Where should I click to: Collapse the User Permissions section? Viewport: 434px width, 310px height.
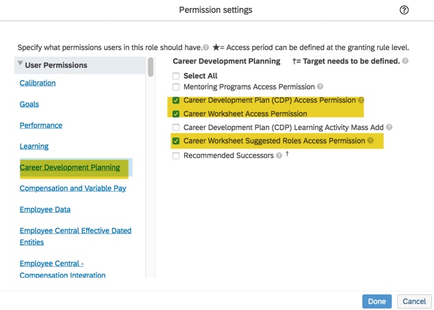[x=21, y=64]
